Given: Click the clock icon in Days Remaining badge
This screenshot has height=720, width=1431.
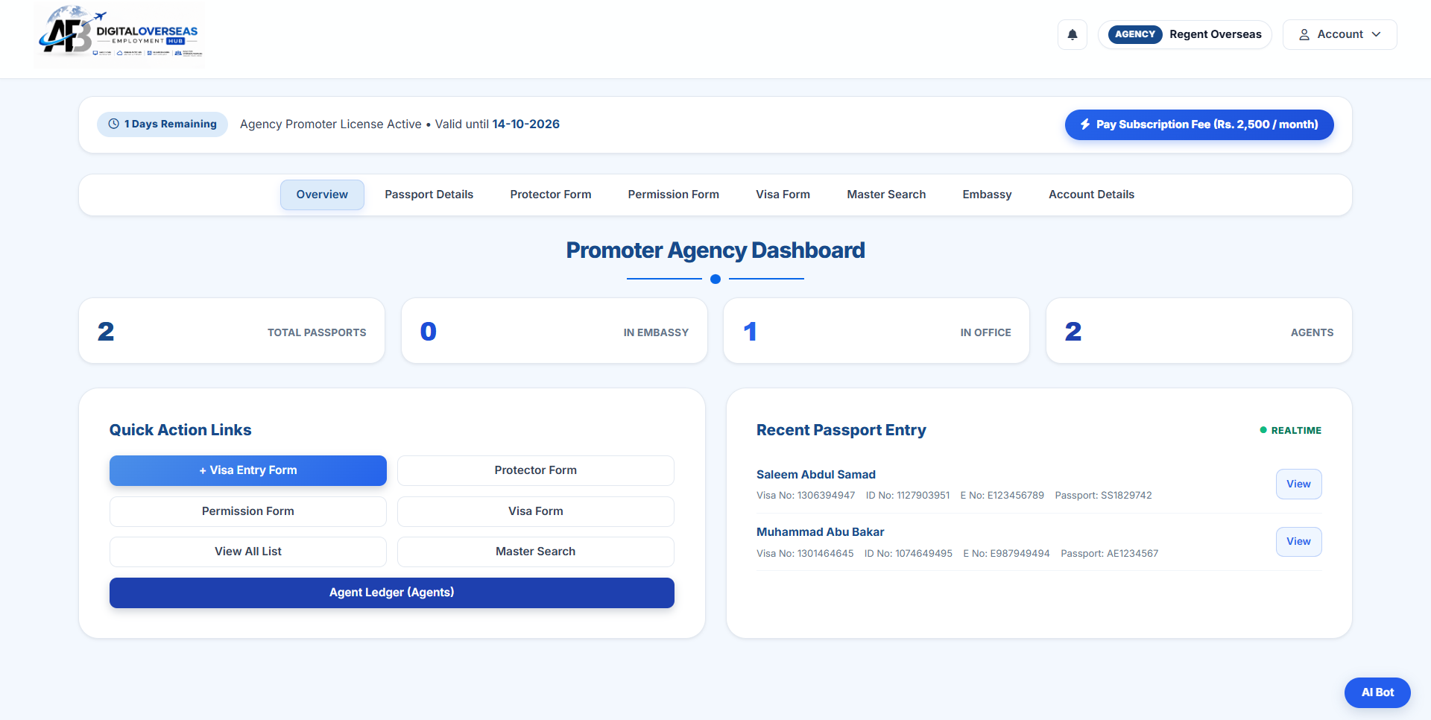Looking at the screenshot, I should pos(114,124).
